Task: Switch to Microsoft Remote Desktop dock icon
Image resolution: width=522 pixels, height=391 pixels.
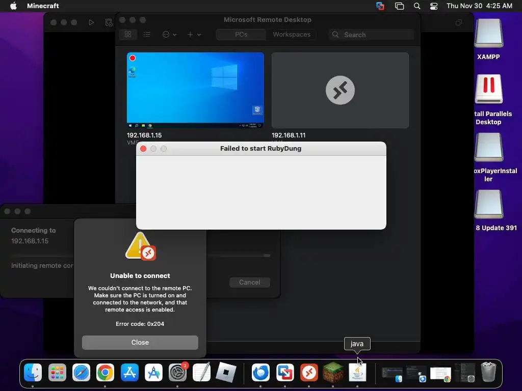Action: tap(309, 372)
